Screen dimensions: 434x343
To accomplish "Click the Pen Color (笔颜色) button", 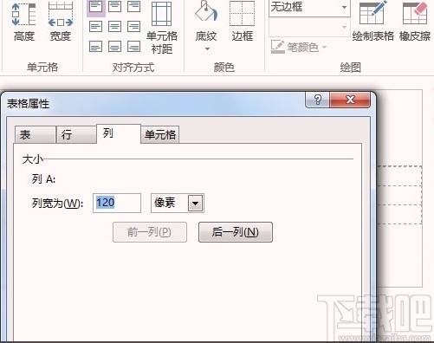I will [x=299, y=47].
